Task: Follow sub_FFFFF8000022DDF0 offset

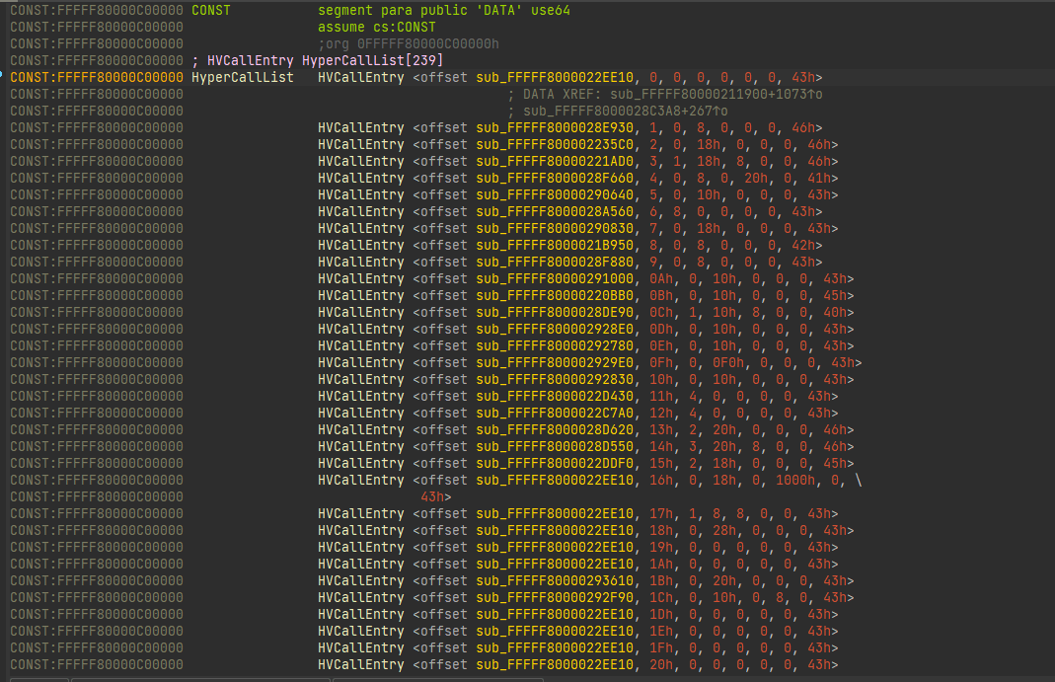Action: pyautogui.click(x=555, y=464)
